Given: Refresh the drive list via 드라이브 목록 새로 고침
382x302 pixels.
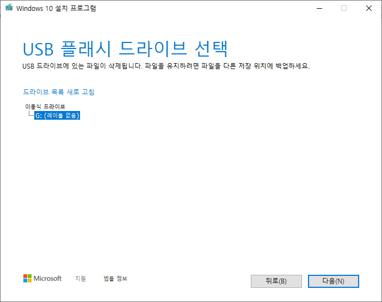Looking at the screenshot, I should (x=58, y=92).
